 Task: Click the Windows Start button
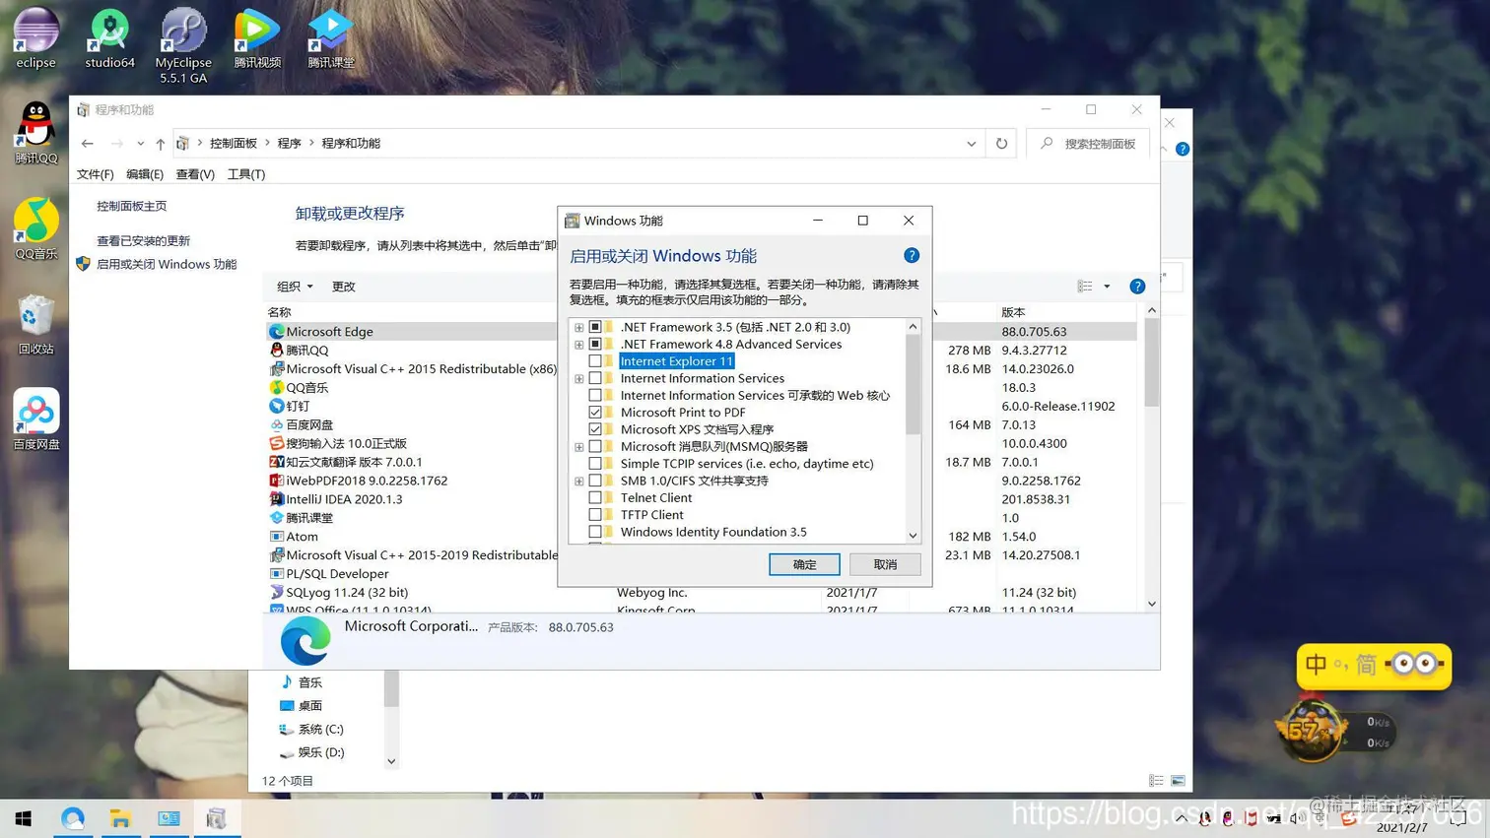[x=24, y=818]
